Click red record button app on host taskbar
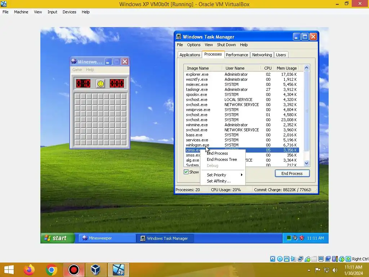The height and width of the screenshot is (277, 369). coord(74,270)
